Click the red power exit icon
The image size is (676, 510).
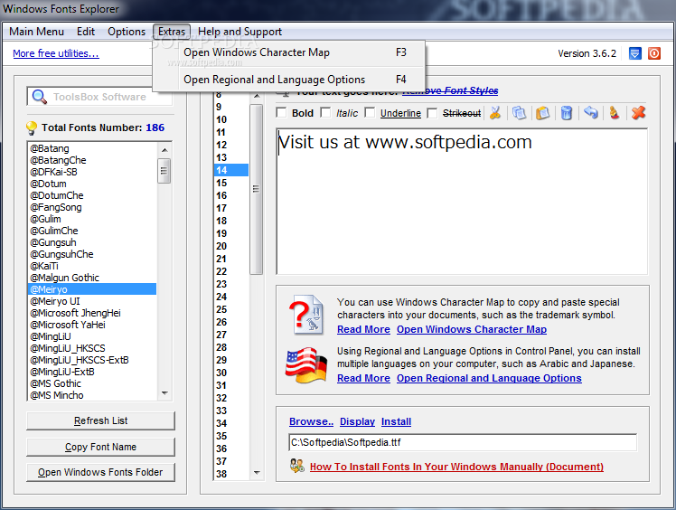[654, 53]
